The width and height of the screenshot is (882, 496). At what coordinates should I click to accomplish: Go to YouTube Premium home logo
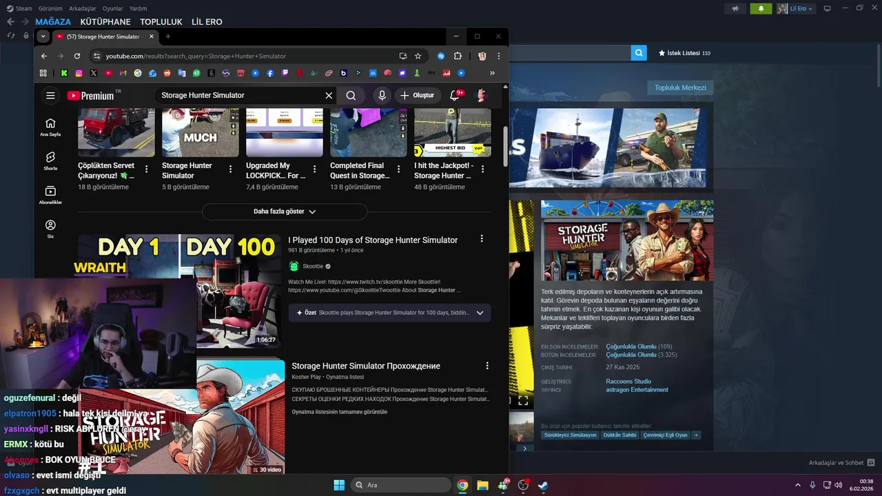point(91,96)
